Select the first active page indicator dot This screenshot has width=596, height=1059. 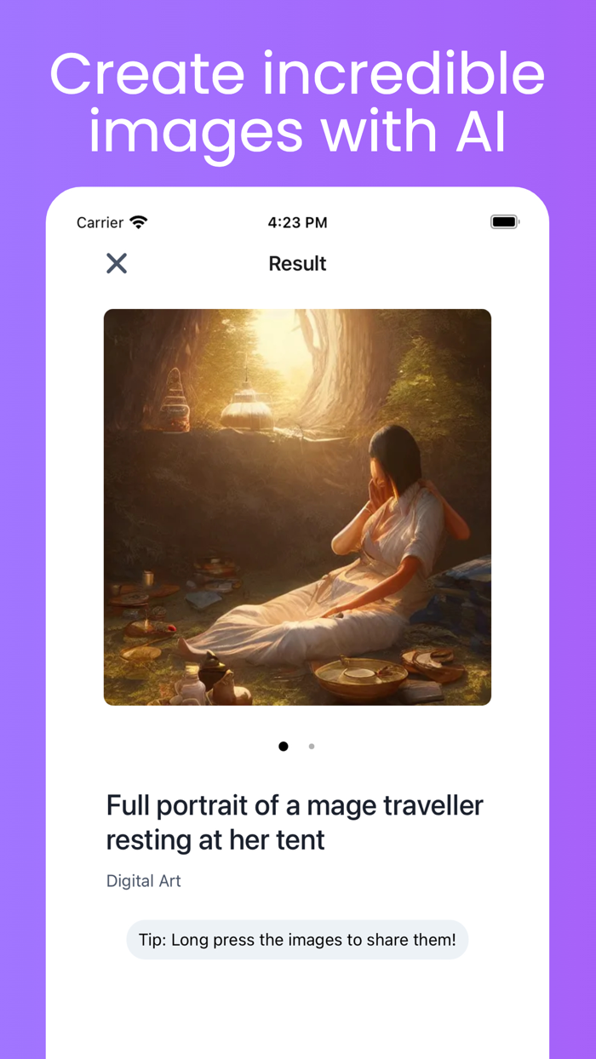click(284, 747)
